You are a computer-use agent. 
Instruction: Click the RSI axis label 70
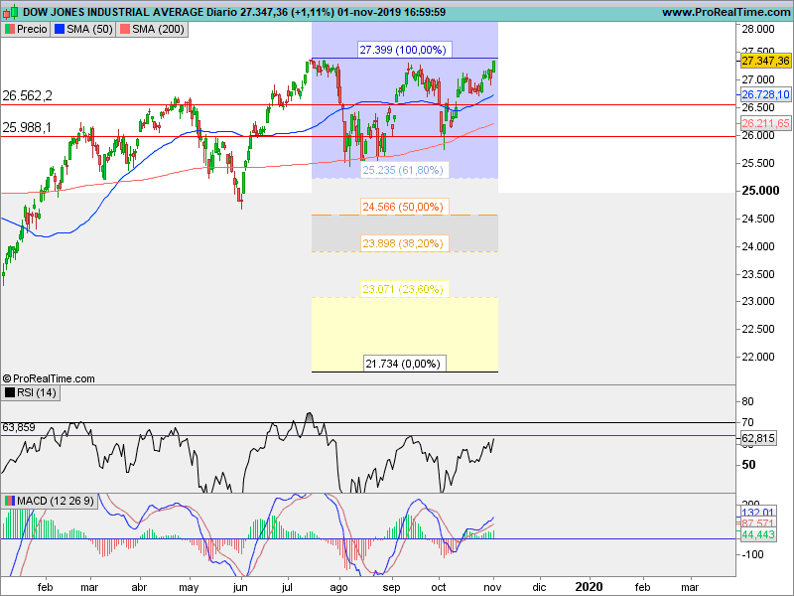(x=747, y=422)
